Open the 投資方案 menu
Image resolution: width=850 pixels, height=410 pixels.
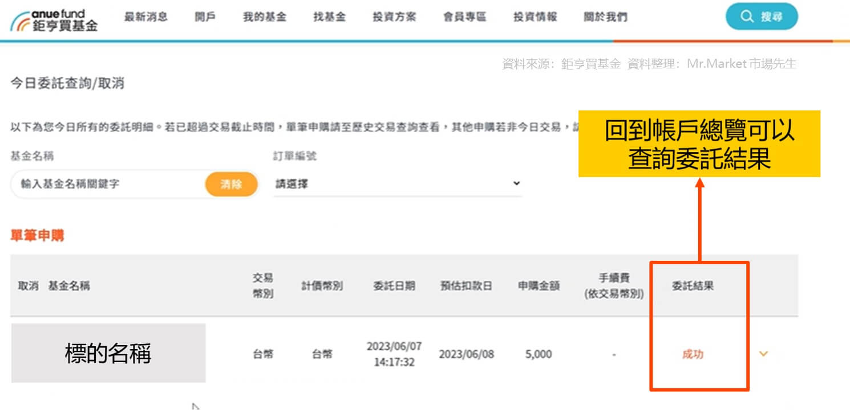(x=394, y=17)
